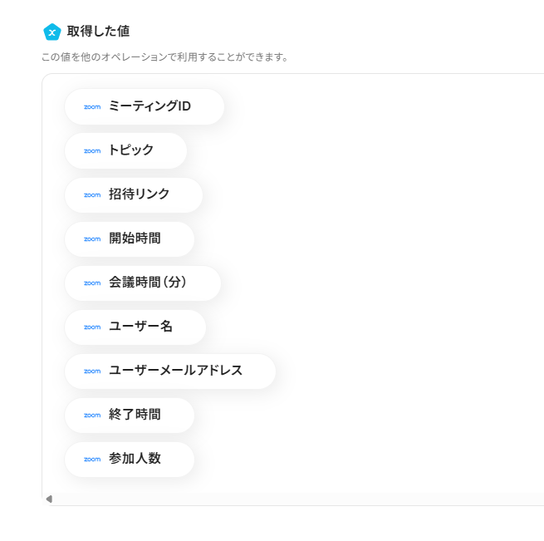Pick the 開始時間 value chip
The width and height of the screenshot is (544, 541).
[x=135, y=239]
